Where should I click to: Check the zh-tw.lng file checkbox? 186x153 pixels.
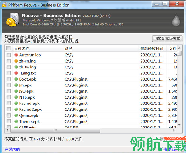point(8,67)
